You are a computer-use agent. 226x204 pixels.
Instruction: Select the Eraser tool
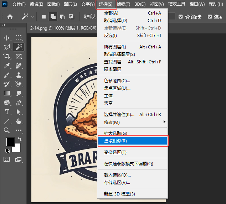(x=19, y=84)
